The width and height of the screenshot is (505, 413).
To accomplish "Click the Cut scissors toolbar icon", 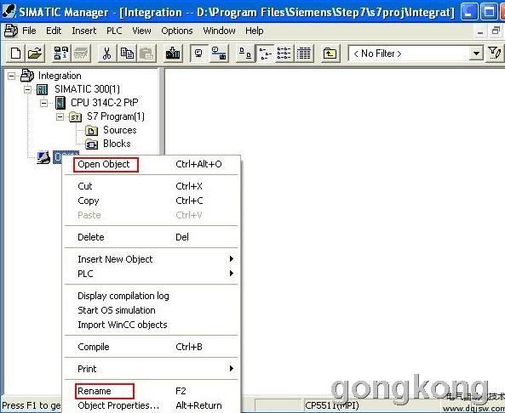I will 106,53.
